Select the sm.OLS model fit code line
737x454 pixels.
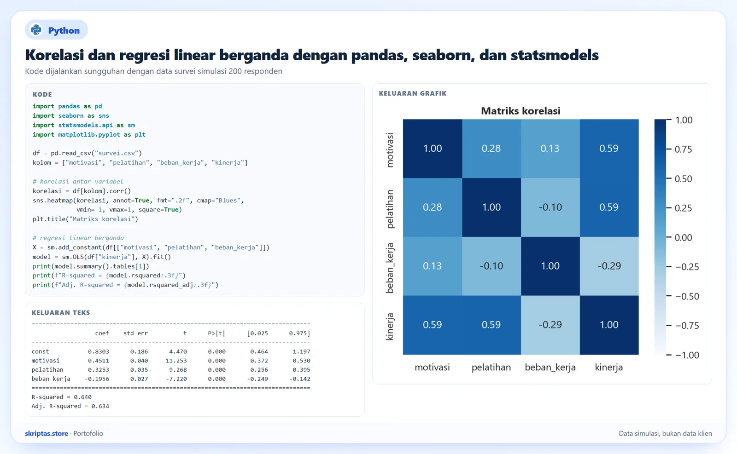click(x=102, y=257)
